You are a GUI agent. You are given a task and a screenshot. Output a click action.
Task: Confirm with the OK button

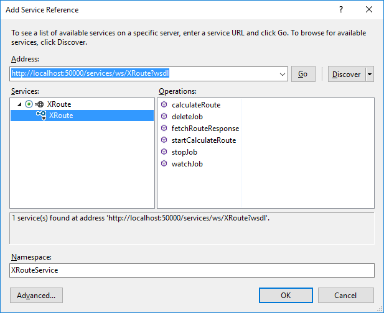pyautogui.click(x=286, y=295)
